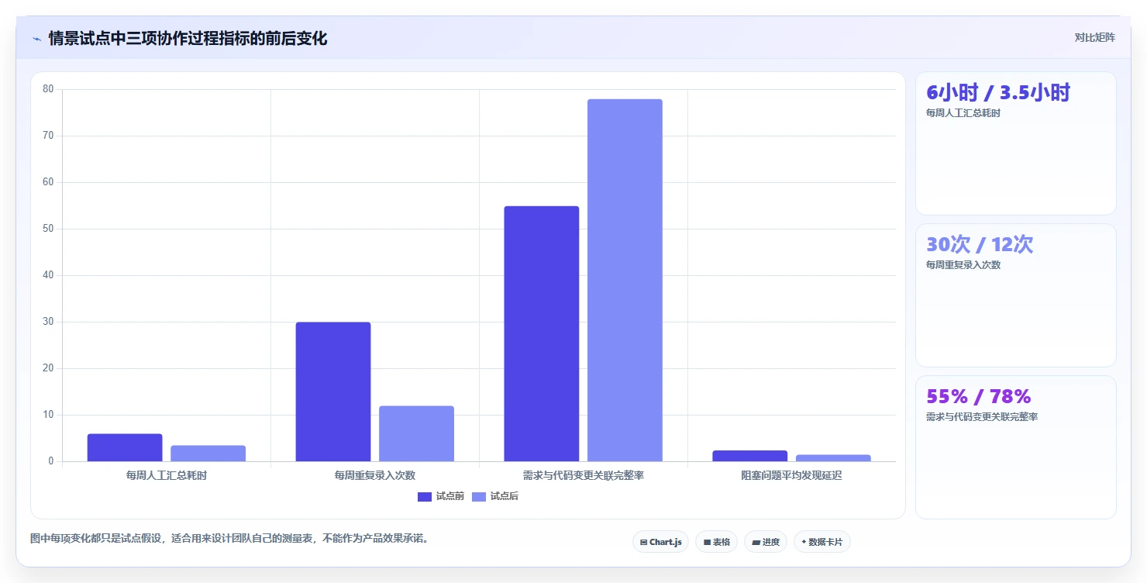Viewport: 1147px width, 583px height.
Task: Select the 表格 chip
Action: click(716, 542)
